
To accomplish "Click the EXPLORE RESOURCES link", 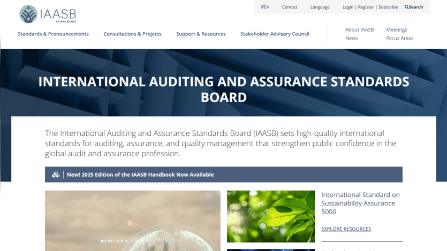I will tap(346, 229).
